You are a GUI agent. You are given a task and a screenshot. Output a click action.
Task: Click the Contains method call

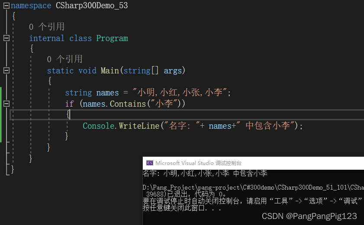128,104
